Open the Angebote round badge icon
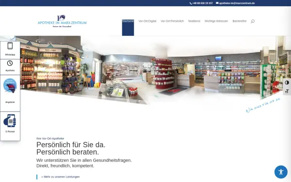Viewport: 291px width, 182px height. click(x=10, y=86)
